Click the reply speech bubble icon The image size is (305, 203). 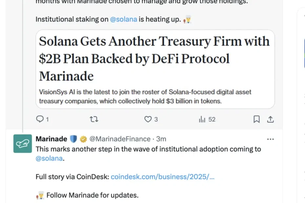coord(40,120)
